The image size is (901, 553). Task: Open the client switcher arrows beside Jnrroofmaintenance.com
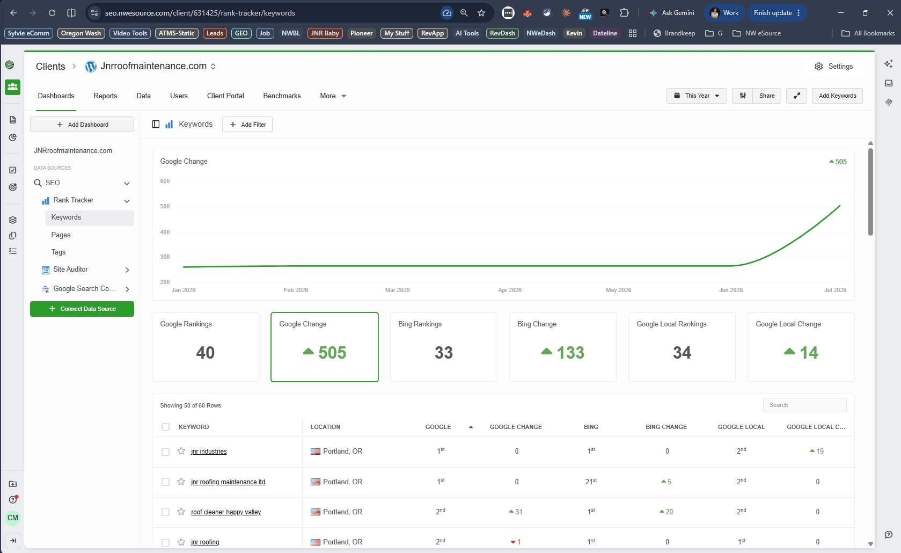tap(213, 67)
